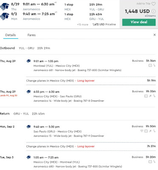Click the entertainment icon on Aeromexico 681 flight
This screenshot has width=158, height=170.
(x=150, y=65)
